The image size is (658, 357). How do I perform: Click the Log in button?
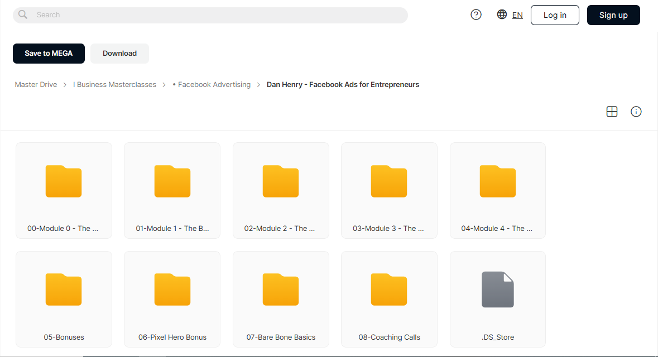click(x=555, y=15)
